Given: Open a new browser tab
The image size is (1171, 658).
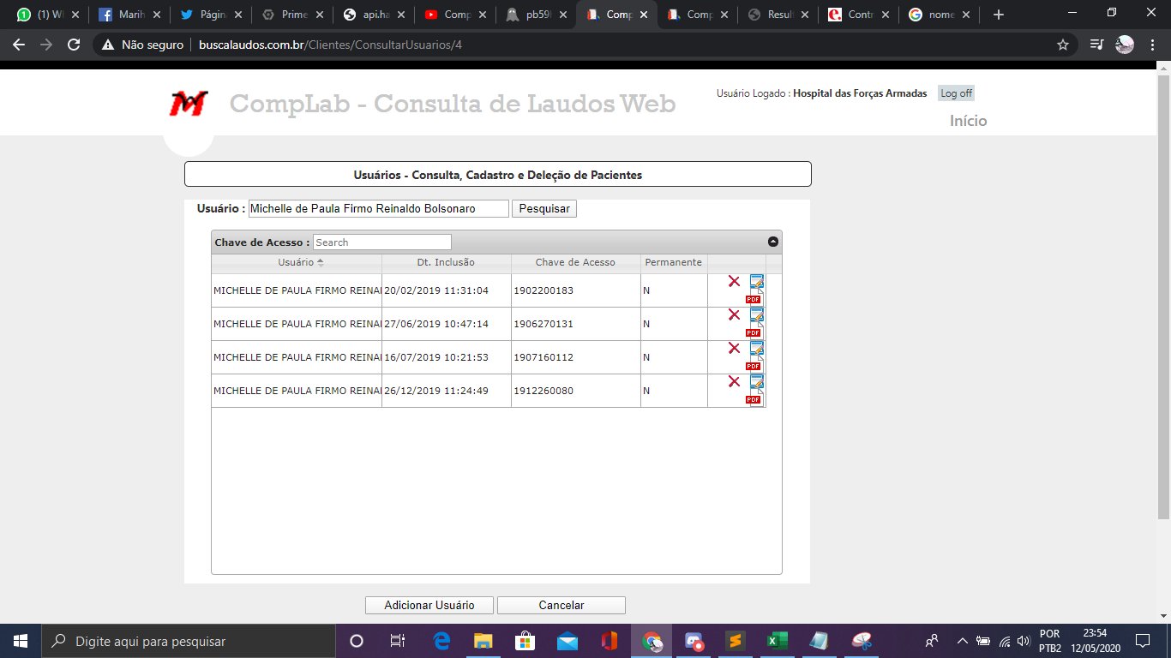Looking at the screenshot, I should [x=998, y=15].
